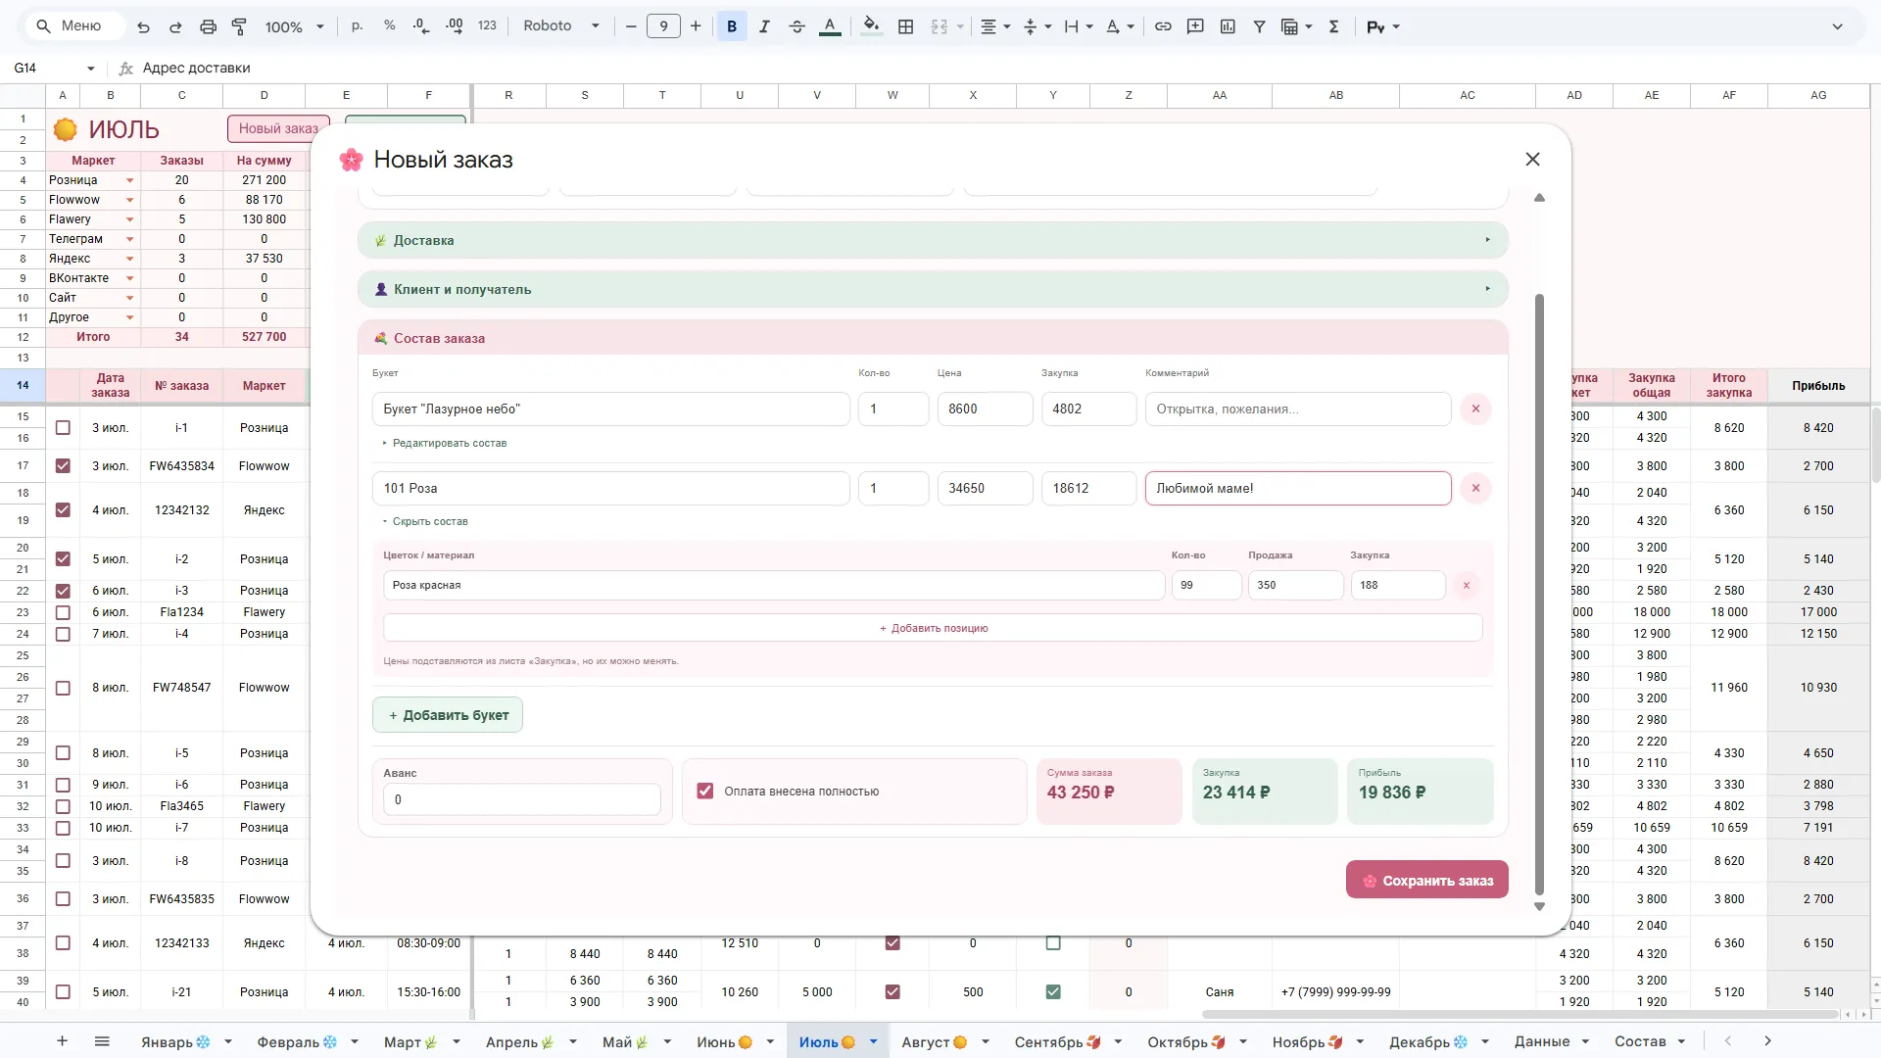This screenshot has width=1881, height=1058.
Task: Uncheck the FW6435834 order checkbox
Action: pos(63,465)
